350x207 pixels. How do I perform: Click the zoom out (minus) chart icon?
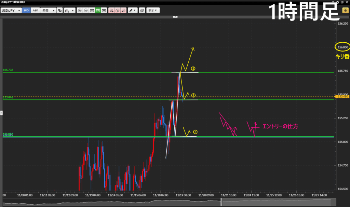[85, 10]
